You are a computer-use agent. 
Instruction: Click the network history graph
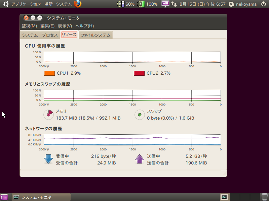(132, 140)
